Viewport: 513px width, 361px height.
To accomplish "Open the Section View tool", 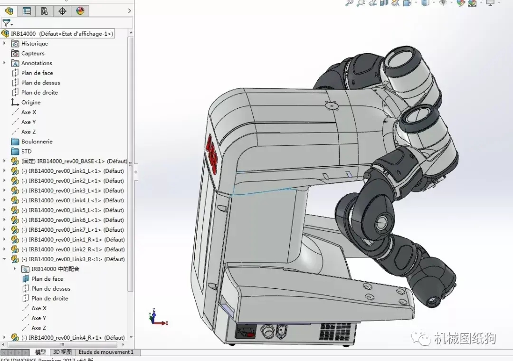I will (383, 4).
